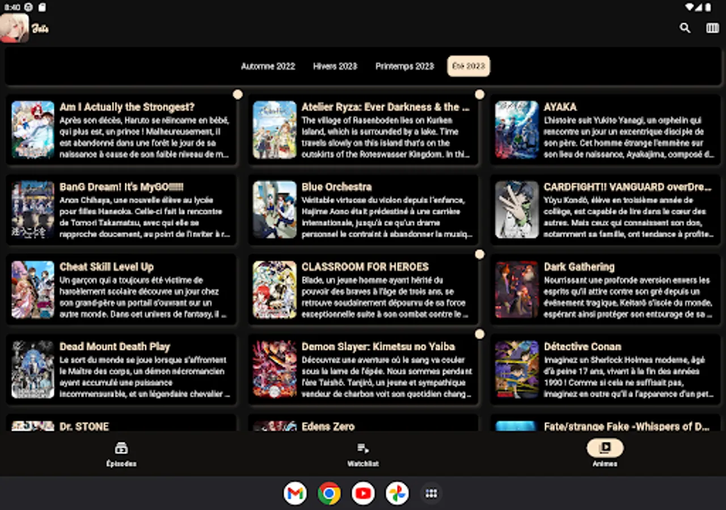The width and height of the screenshot is (726, 510).
Task: Click the indicator dot on Atelier Ryza card
Action: [x=480, y=95]
